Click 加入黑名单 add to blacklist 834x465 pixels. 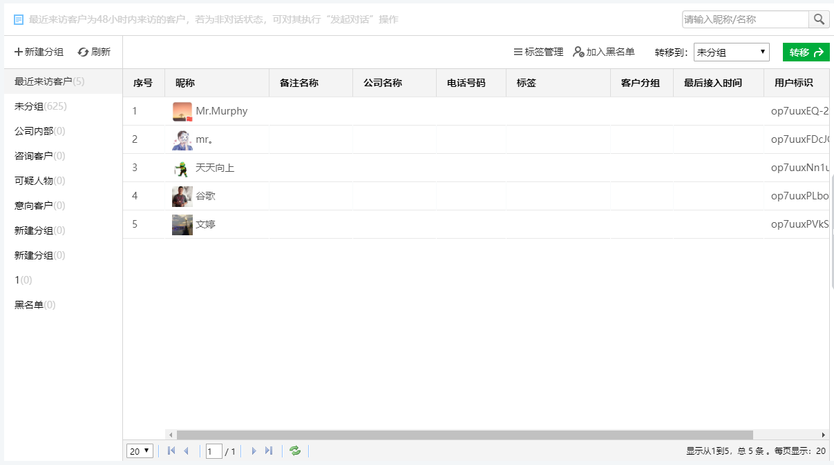pyautogui.click(x=603, y=52)
